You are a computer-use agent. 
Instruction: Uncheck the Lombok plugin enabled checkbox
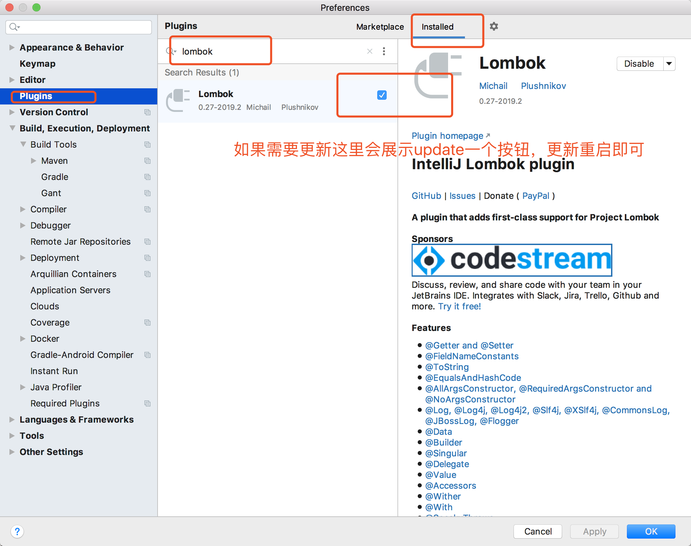point(382,95)
